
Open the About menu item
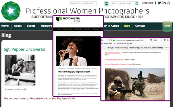(x=18, y=26)
